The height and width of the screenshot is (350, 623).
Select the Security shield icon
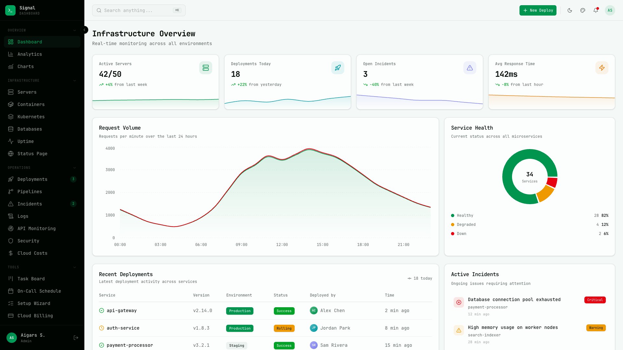click(x=11, y=241)
